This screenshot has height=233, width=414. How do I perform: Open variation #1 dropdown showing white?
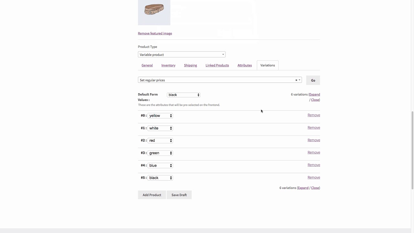click(160, 128)
